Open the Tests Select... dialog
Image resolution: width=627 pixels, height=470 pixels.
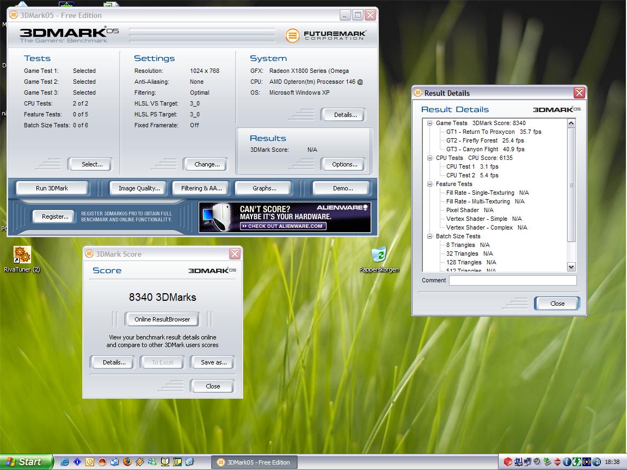(x=90, y=164)
